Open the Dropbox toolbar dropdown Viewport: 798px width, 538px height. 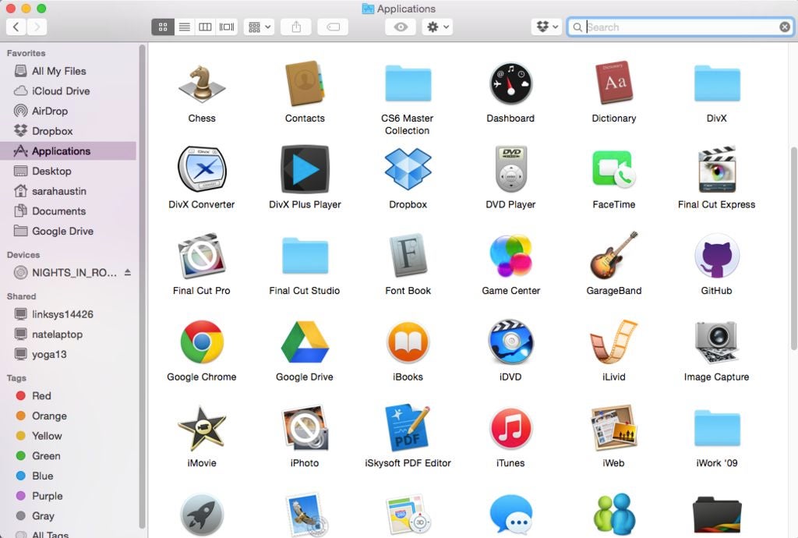pos(547,27)
